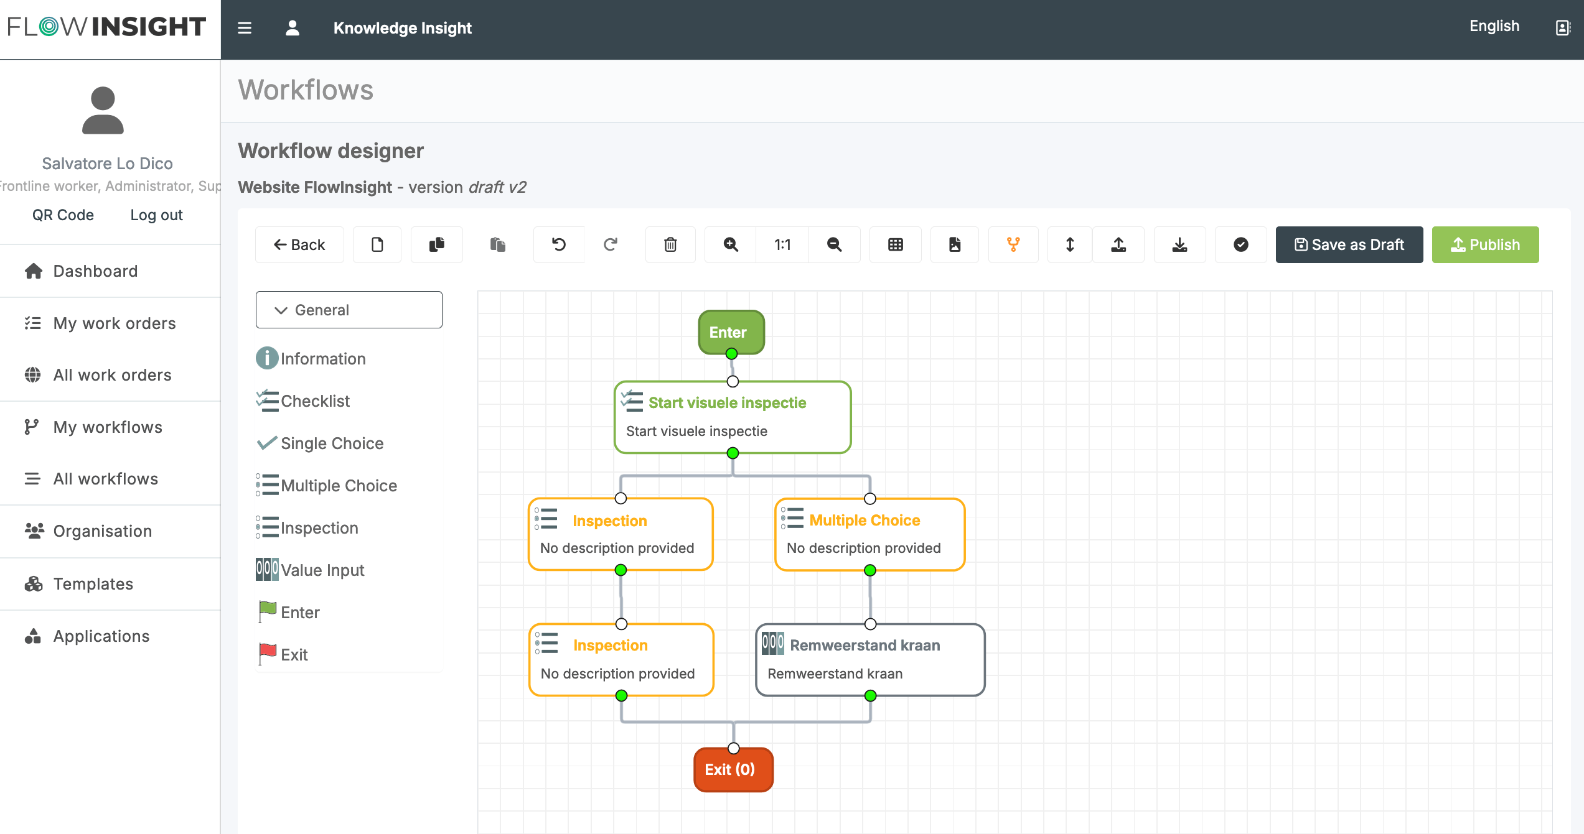
Task: Click the Publish button
Action: [x=1485, y=244]
